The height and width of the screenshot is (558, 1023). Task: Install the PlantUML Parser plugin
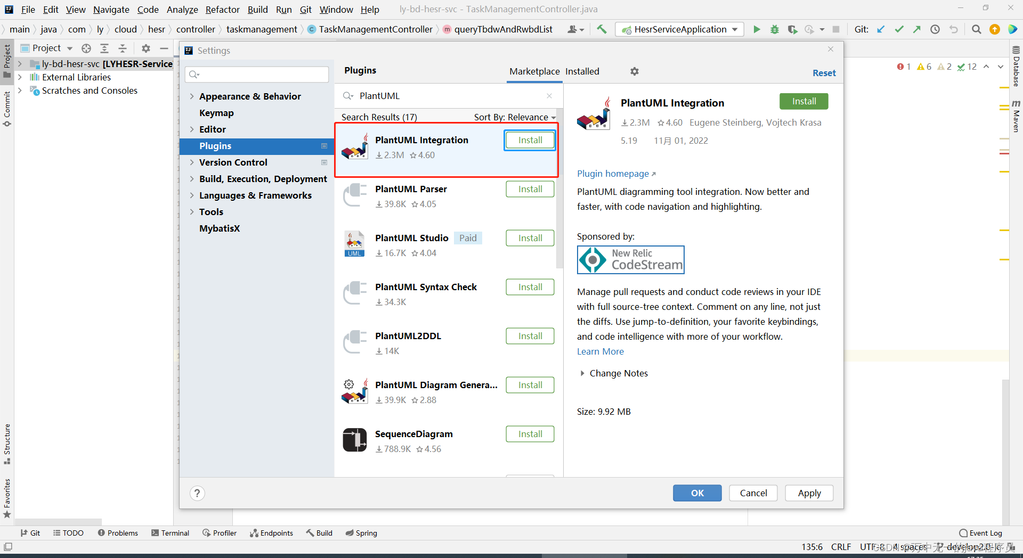(x=530, y=189)
